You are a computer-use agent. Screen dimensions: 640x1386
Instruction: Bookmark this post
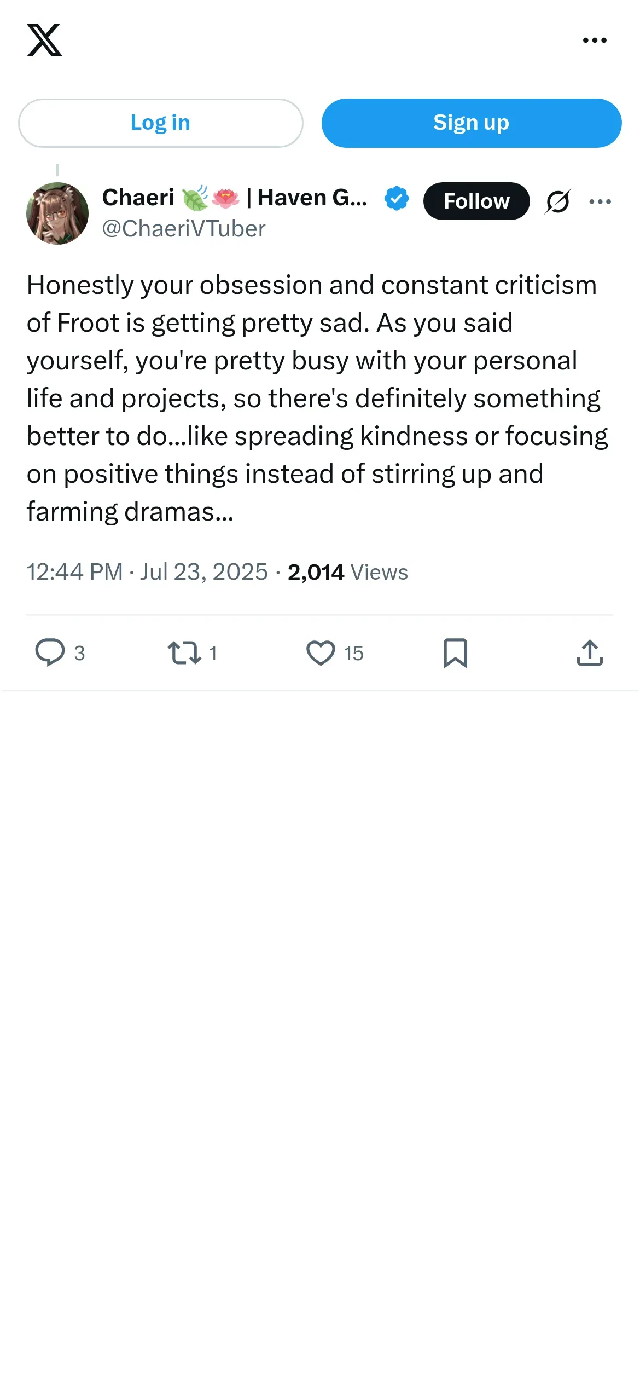pyautogui.click(x=455, y=652)
